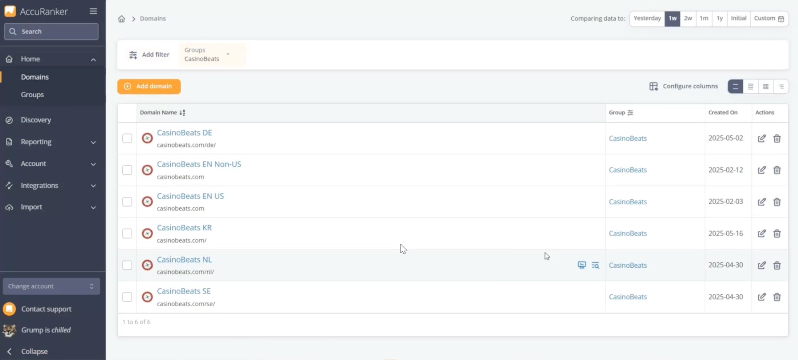Click the sidebar Search field
This screenshot has width=798, height=360.
(51, 32)
